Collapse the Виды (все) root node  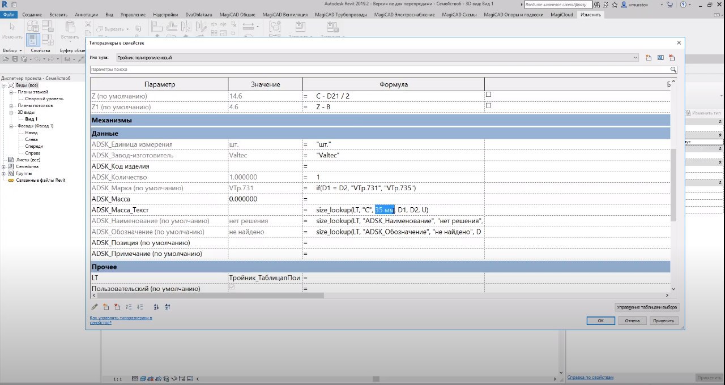click(3, 85)
